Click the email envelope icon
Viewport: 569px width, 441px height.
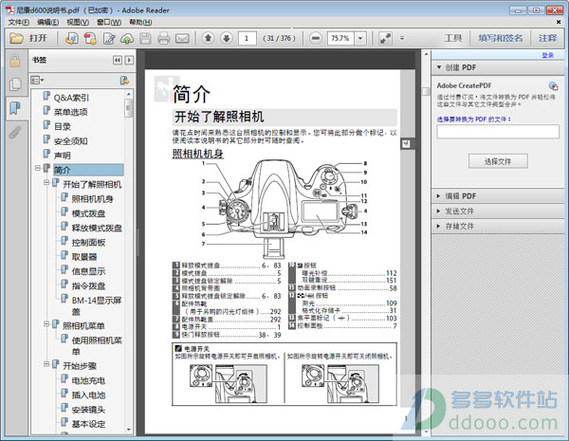click(x=182, y=38)
